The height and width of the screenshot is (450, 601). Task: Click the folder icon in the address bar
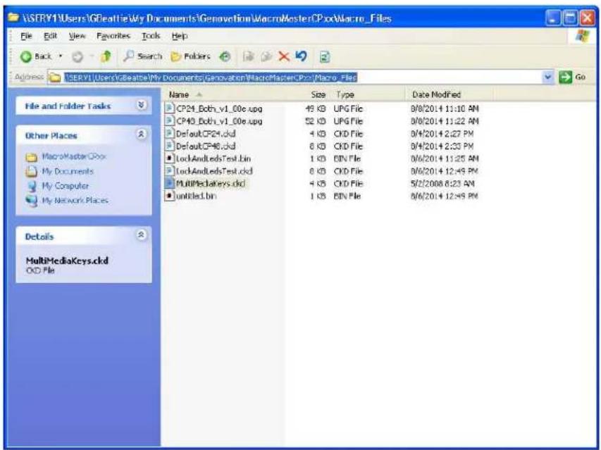[56, 77]
